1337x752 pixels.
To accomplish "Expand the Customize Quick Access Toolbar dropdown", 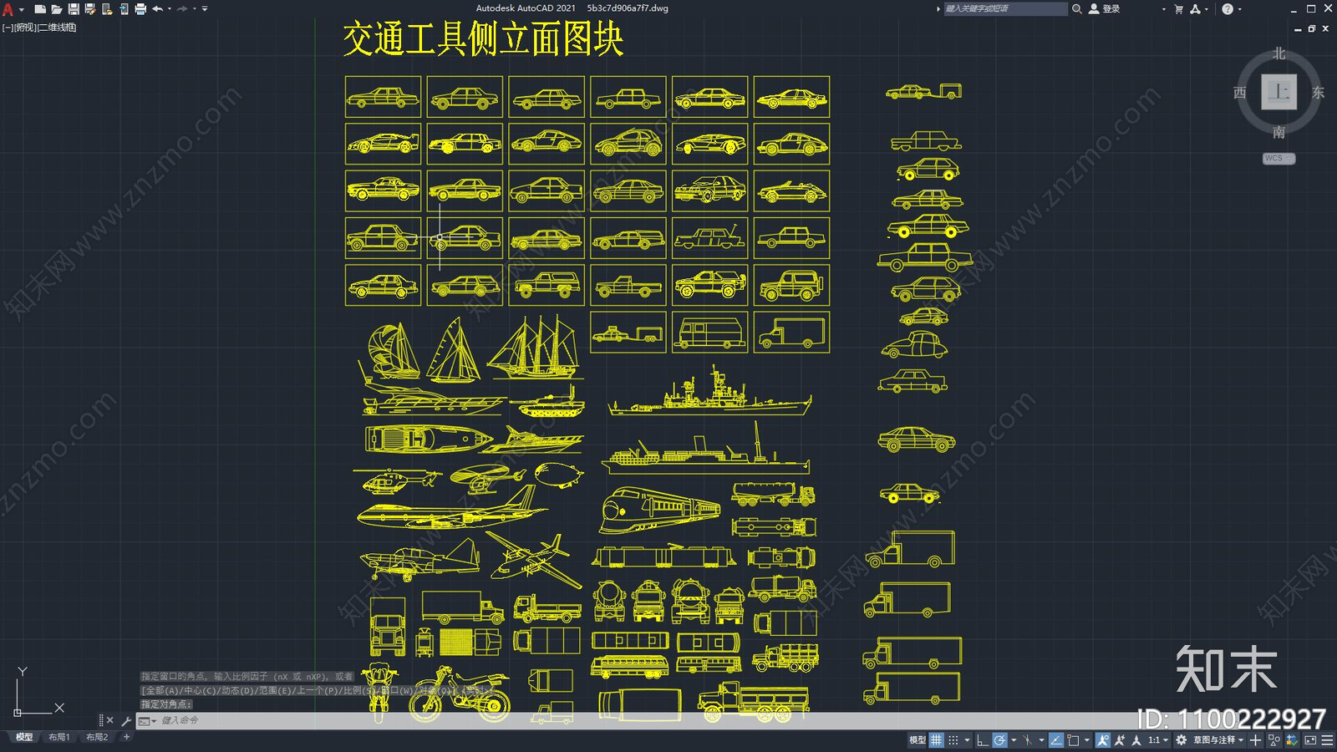I will pyautogui.click(x=205, y=8).
